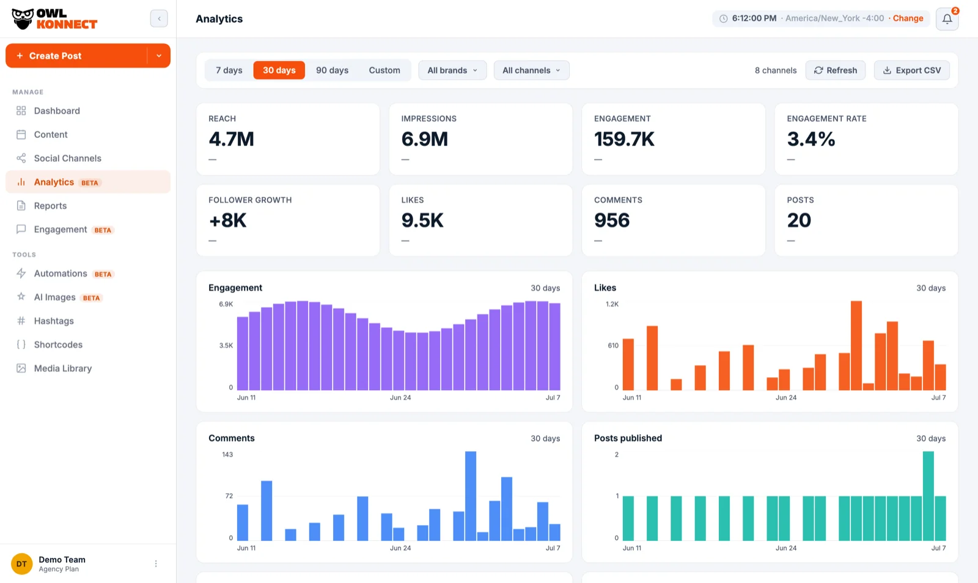The width and height of the screenshot is (978, 583).
Task: Select the 90 days range
Action: tap(333, 70)
